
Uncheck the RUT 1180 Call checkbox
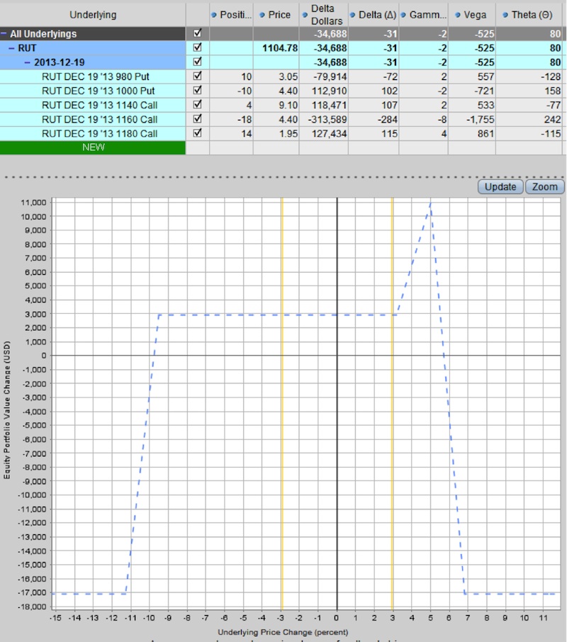[197, 133]
